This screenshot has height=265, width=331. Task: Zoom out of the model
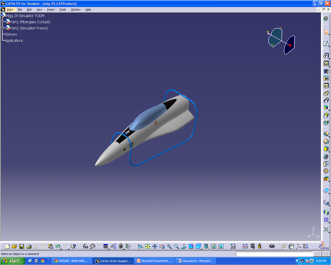pyautogui.click(x=176, y=246)
